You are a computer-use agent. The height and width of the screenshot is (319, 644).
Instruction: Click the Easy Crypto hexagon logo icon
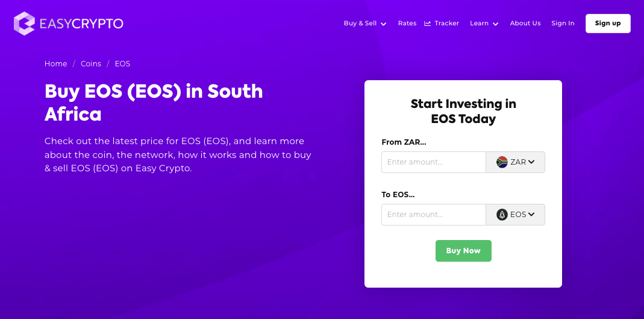pos(25,24)
